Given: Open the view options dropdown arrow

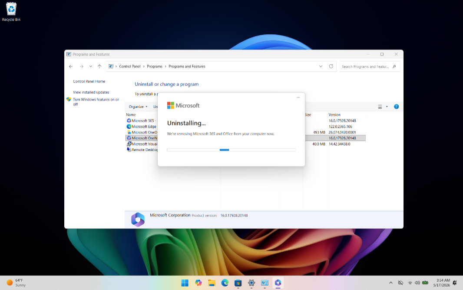Looking at the screenshot, I should coord(387,107).
